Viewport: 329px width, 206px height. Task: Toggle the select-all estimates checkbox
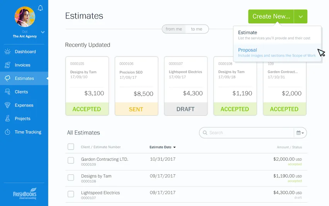[x=71, y=147]
